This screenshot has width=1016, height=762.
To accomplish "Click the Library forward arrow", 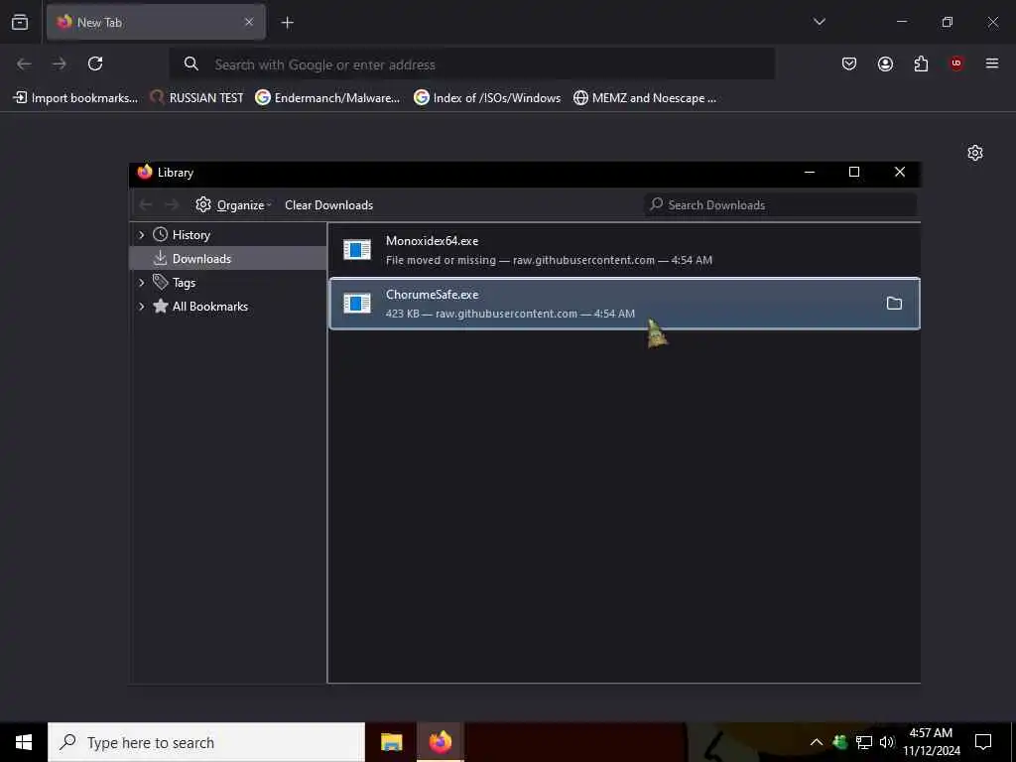I will coord(172,204).
